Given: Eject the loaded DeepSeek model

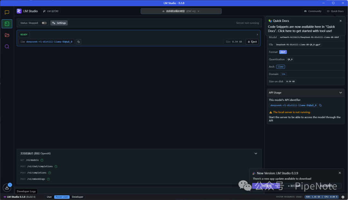Looking at the screenshot, I should 252,41.
